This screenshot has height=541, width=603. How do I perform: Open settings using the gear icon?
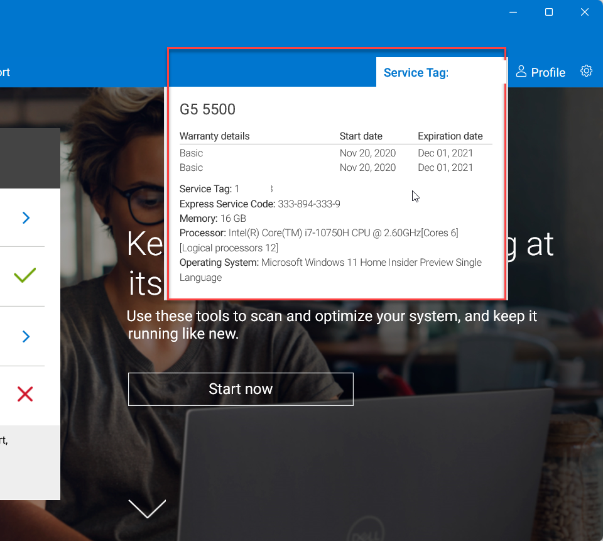coord(586,70)
